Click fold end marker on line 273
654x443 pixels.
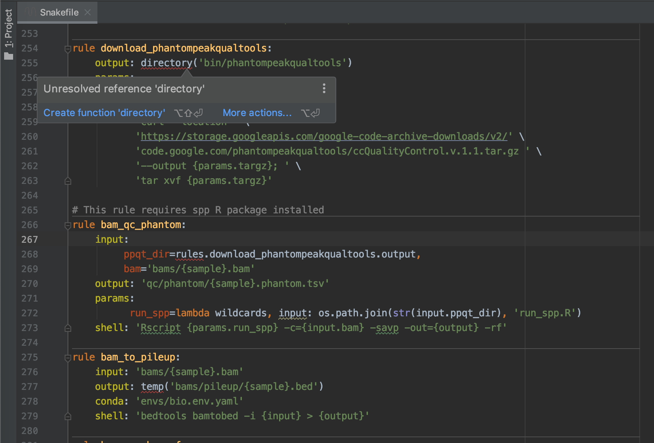[x=68, y=328]
